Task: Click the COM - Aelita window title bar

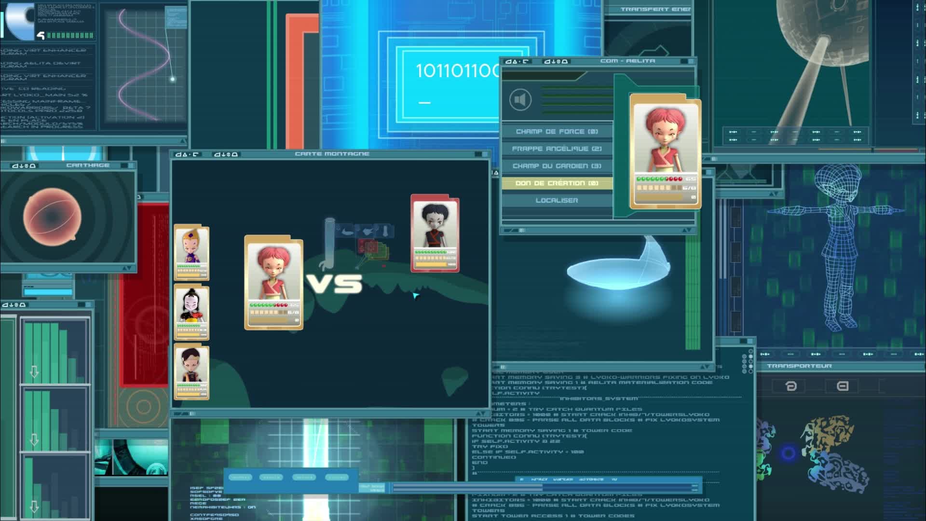Action: pyautogui.click(x=599, y=61)
